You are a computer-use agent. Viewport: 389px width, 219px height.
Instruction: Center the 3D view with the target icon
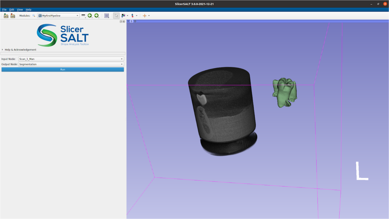[x=135, y=21]
